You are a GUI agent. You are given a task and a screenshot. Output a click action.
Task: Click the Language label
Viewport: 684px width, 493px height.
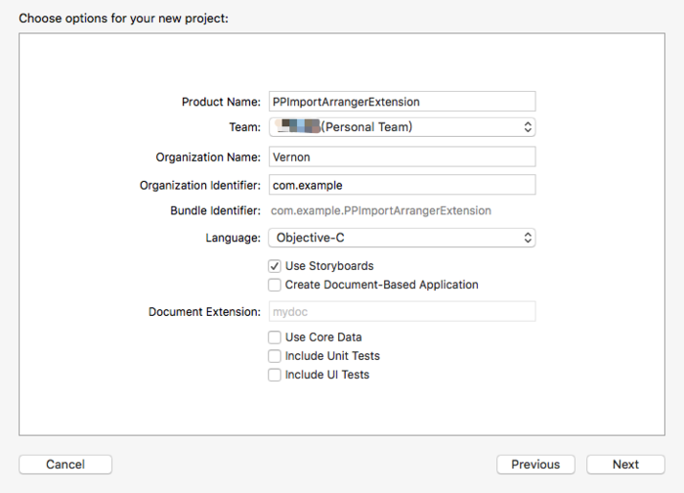233,238
